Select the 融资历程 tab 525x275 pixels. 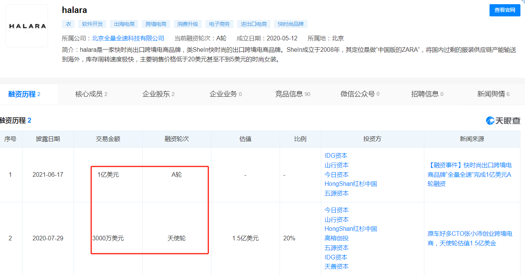point(24,94)
